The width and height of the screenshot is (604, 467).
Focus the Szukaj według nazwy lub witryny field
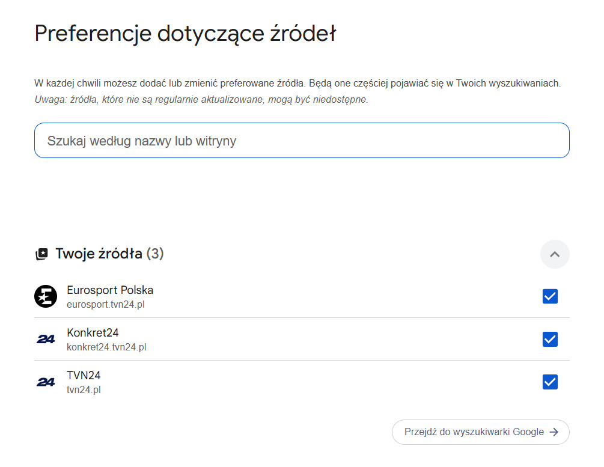302,140
